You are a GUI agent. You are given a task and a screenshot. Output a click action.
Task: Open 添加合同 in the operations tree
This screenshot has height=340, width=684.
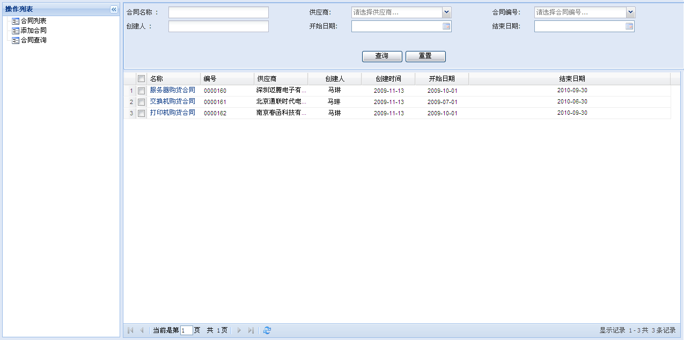(33, 31)
